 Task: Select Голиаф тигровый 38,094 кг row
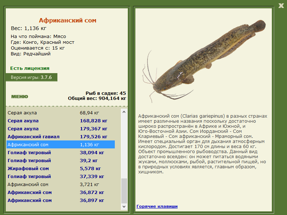[x=61, y=152]
